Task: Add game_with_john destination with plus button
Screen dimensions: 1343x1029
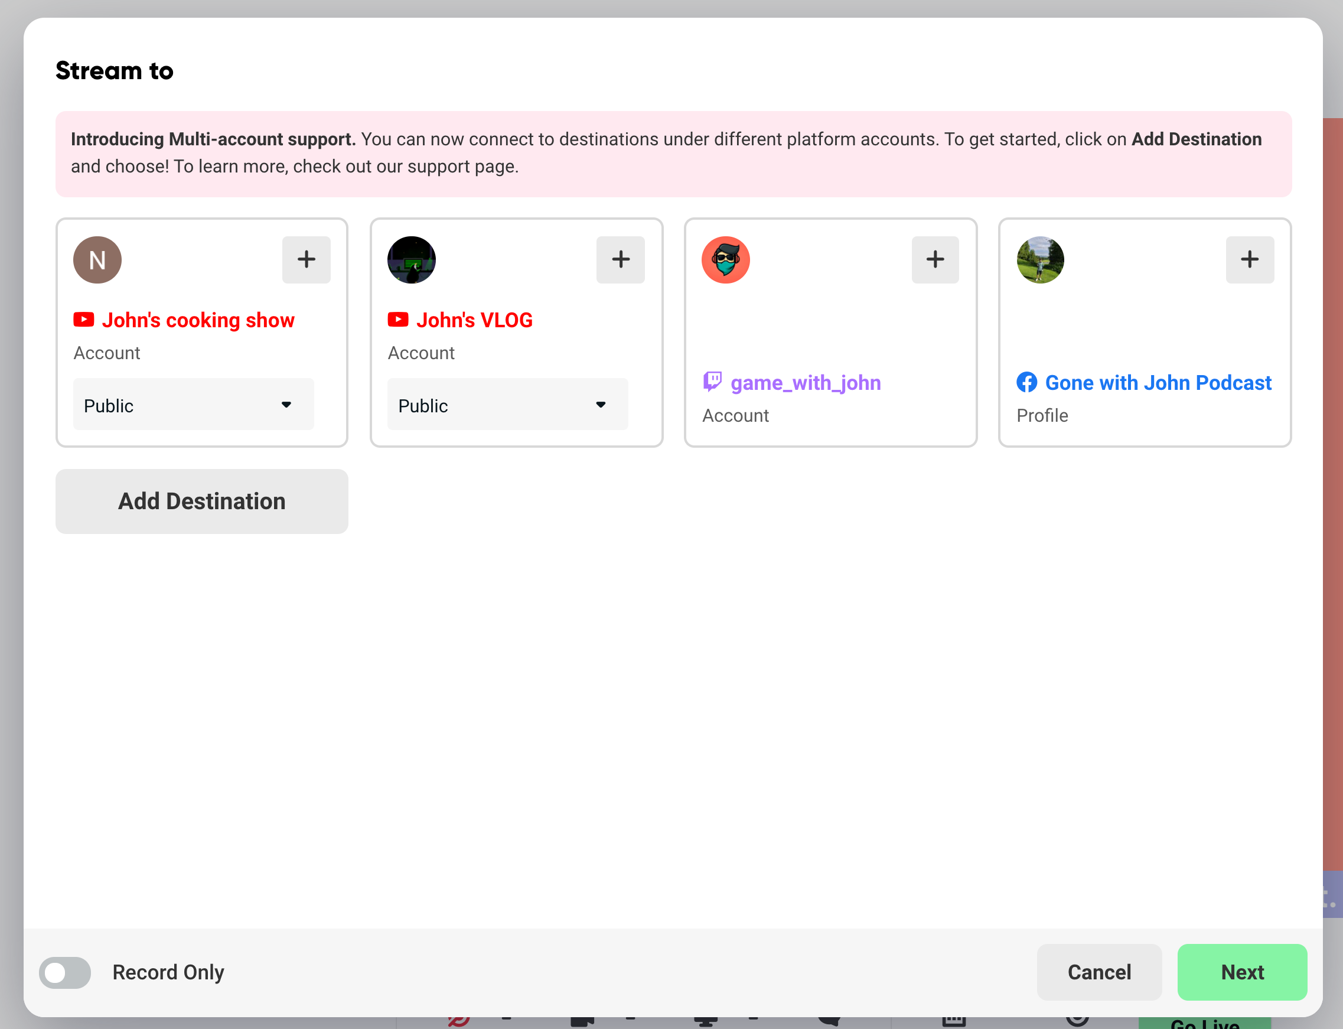Action: tap(935, 260)
